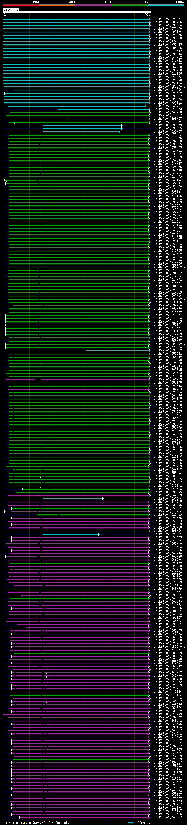Click hit label UniRef100_Q8K707
This screenshot has height=825, width=187.
point(168,469)
